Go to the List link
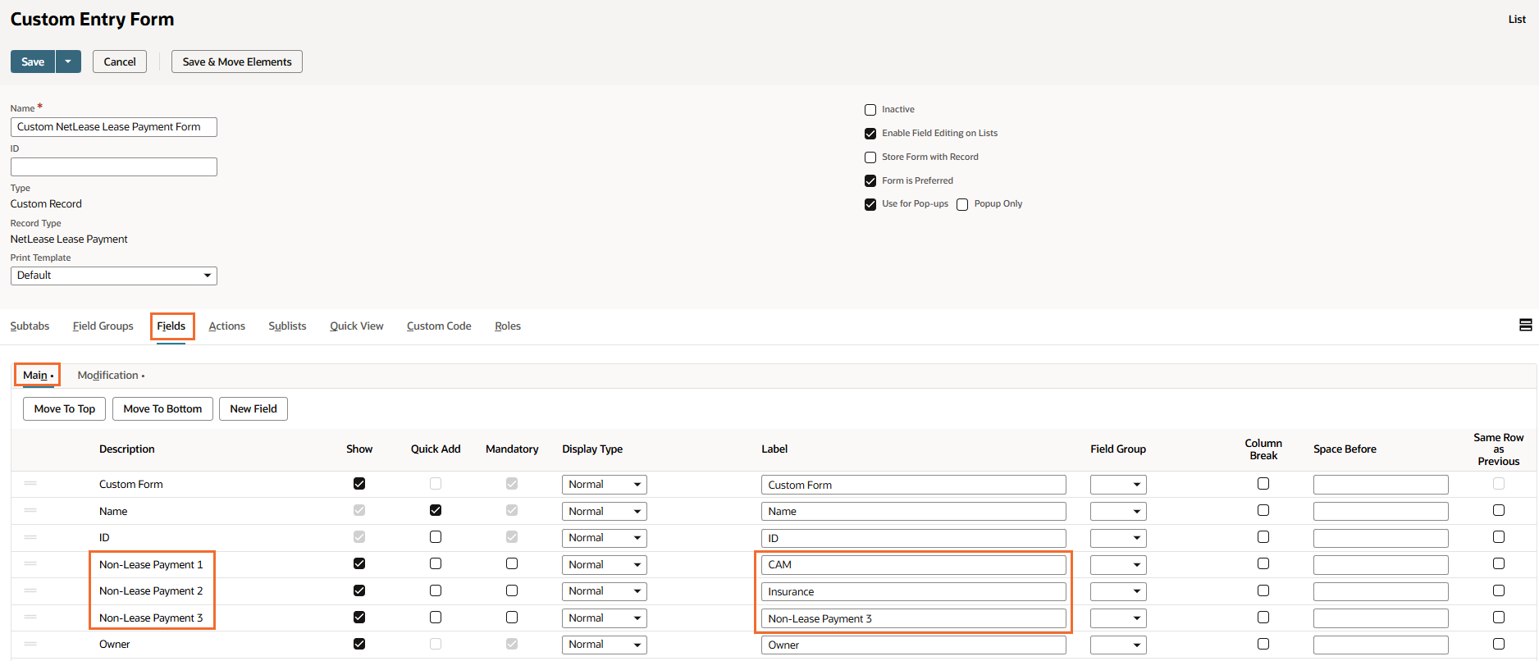 1517,20
